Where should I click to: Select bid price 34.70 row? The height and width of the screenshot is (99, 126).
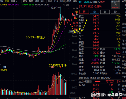pos(99,33)
